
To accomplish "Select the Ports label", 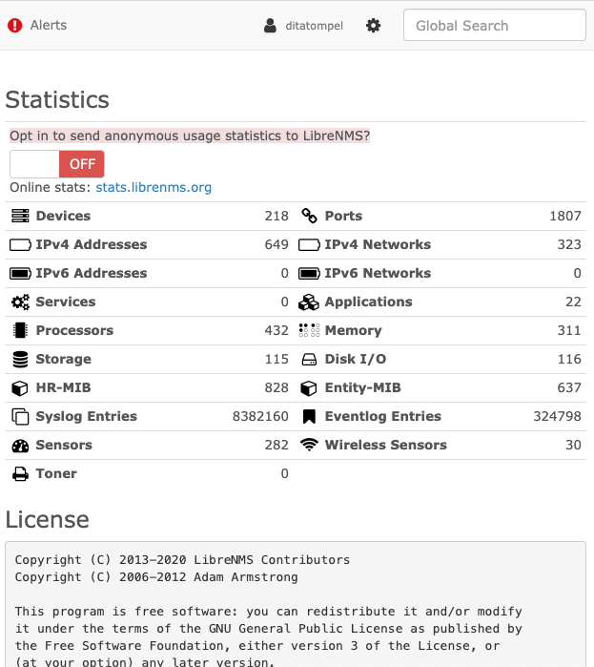I will pos(344,216).
